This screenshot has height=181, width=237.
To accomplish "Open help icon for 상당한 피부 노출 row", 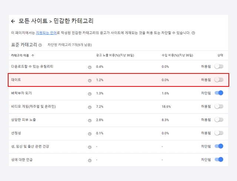I will 90,121.
